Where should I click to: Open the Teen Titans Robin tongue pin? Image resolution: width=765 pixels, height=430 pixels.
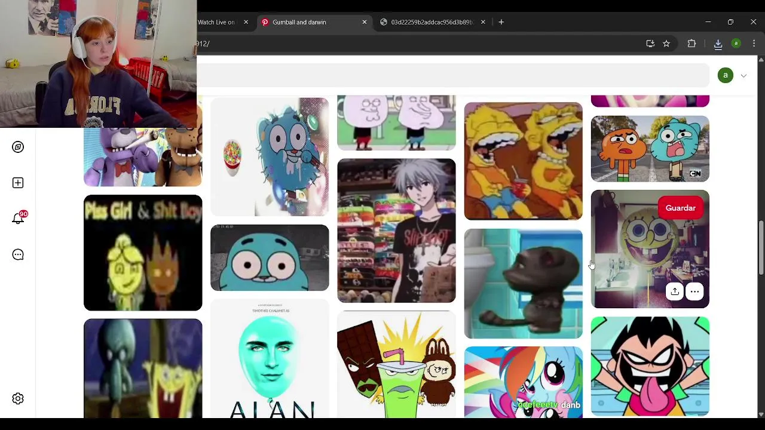point(650,367)
